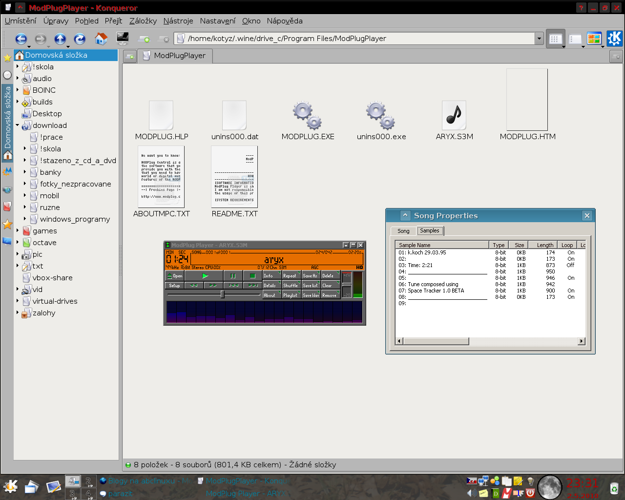Pause the song in ModPlug Player
Viewport: 625px width, 500px height.
pos(233,276)
